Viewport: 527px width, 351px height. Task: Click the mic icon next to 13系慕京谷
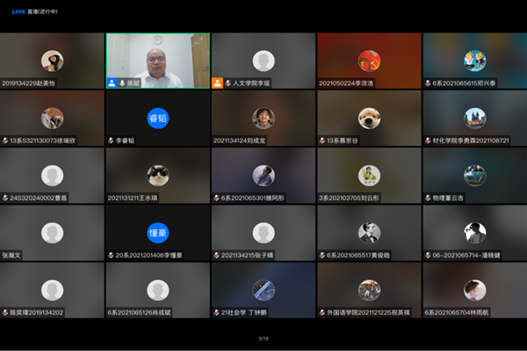(x=321, y=140)
